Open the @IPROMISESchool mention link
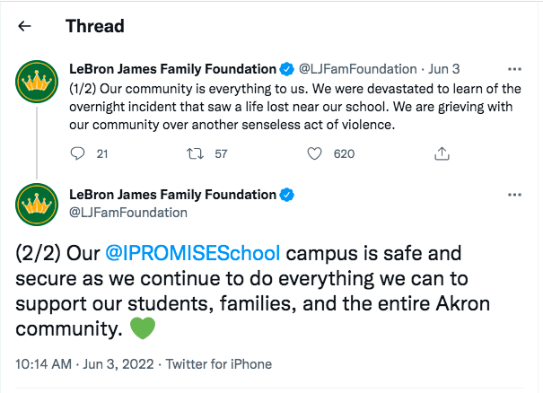 pos(193,253)
